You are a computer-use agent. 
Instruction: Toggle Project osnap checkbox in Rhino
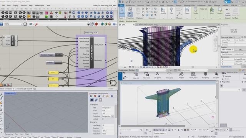[x=66, y=137]
